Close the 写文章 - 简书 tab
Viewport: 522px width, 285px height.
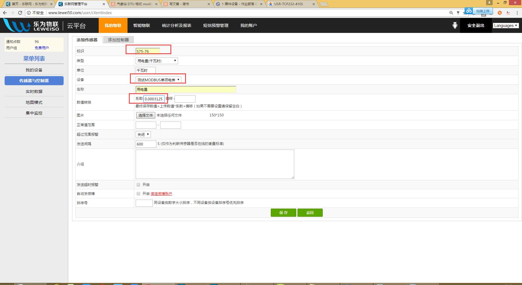[209, 4]
